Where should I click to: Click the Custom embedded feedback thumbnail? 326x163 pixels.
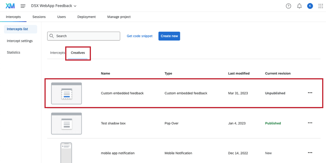(x=66, y=93)
